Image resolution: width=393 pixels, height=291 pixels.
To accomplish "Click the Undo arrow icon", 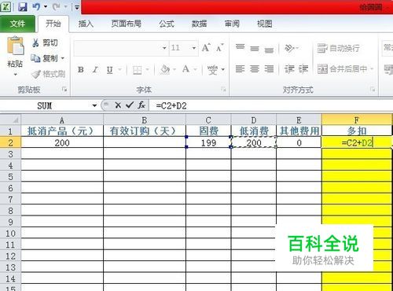I will [36, 6].
